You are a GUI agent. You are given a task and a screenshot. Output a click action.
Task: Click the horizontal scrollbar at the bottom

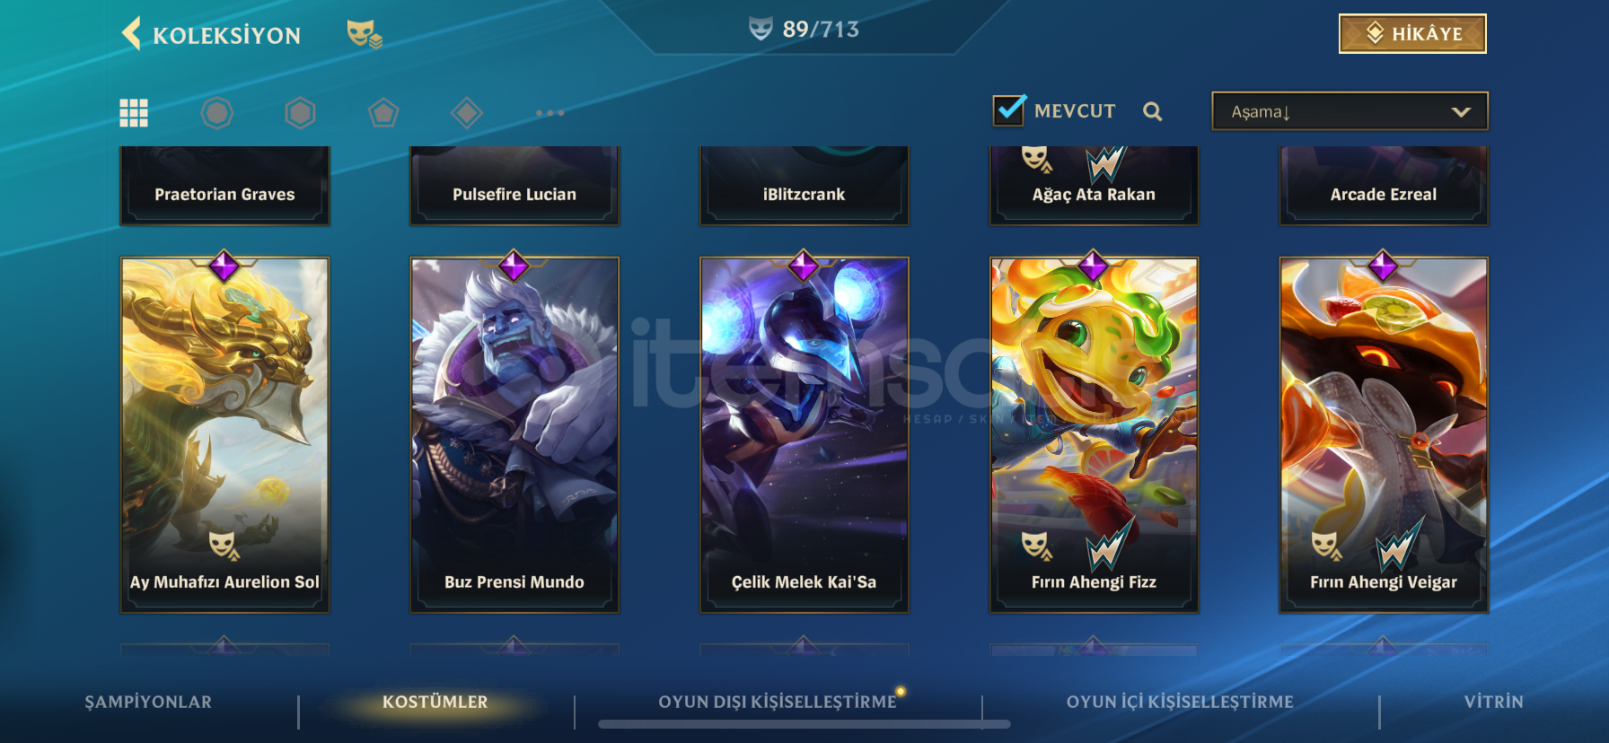pyautogui.click(x=804, y=724)
